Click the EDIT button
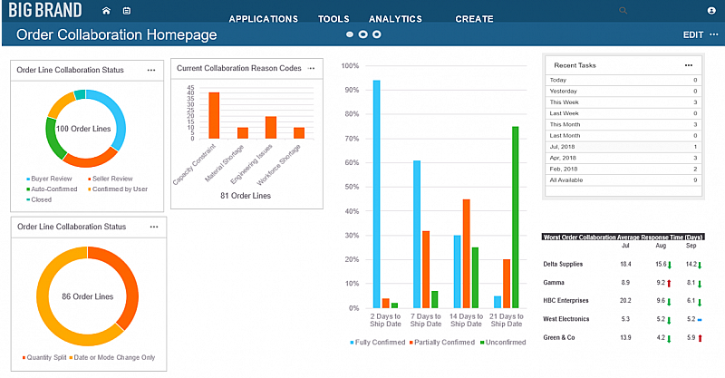This screenshot has width=725, height=378. [x=693, y=34]
